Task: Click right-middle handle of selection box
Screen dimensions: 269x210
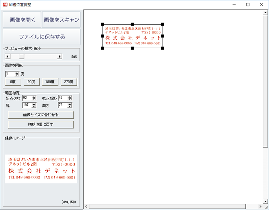Action: 162,36
